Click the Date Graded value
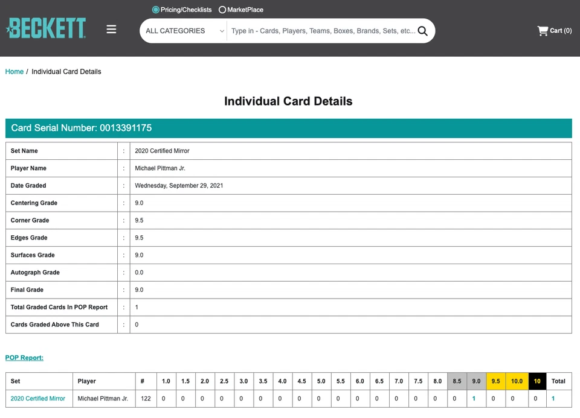 click(x=179, y=185)
